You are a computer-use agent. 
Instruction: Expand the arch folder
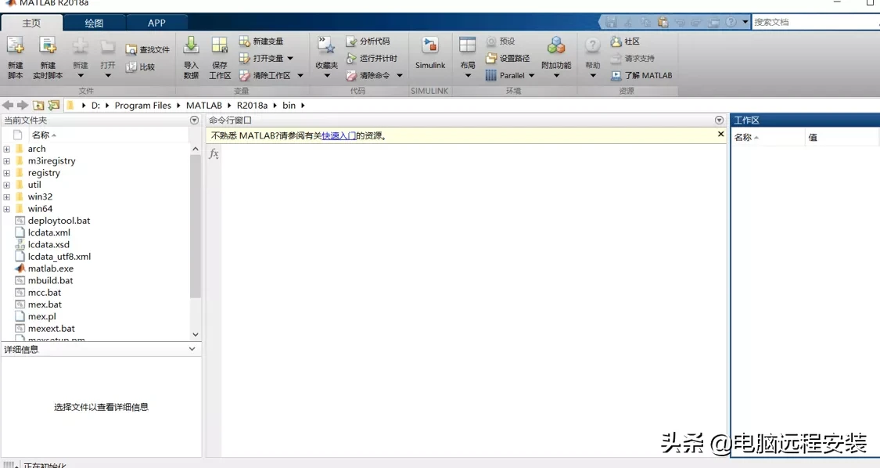7,149
